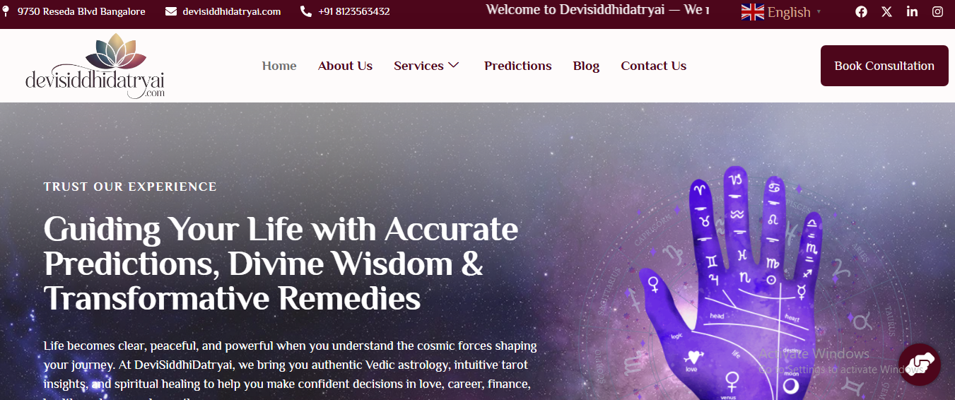Viewport: 955px width, 400px height.
Task: Expand the English language dropdown
Action: (x=782, y=12)
